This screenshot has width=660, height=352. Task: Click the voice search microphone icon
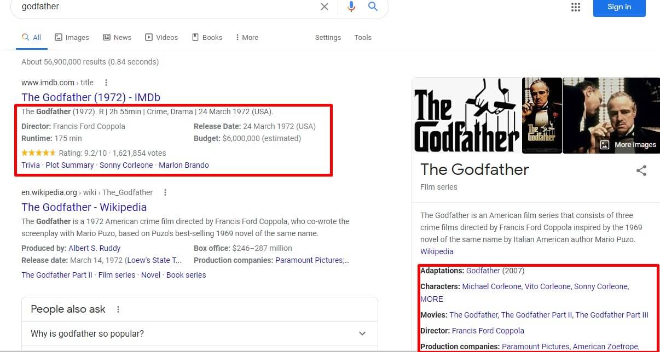(x=351, y=7)
